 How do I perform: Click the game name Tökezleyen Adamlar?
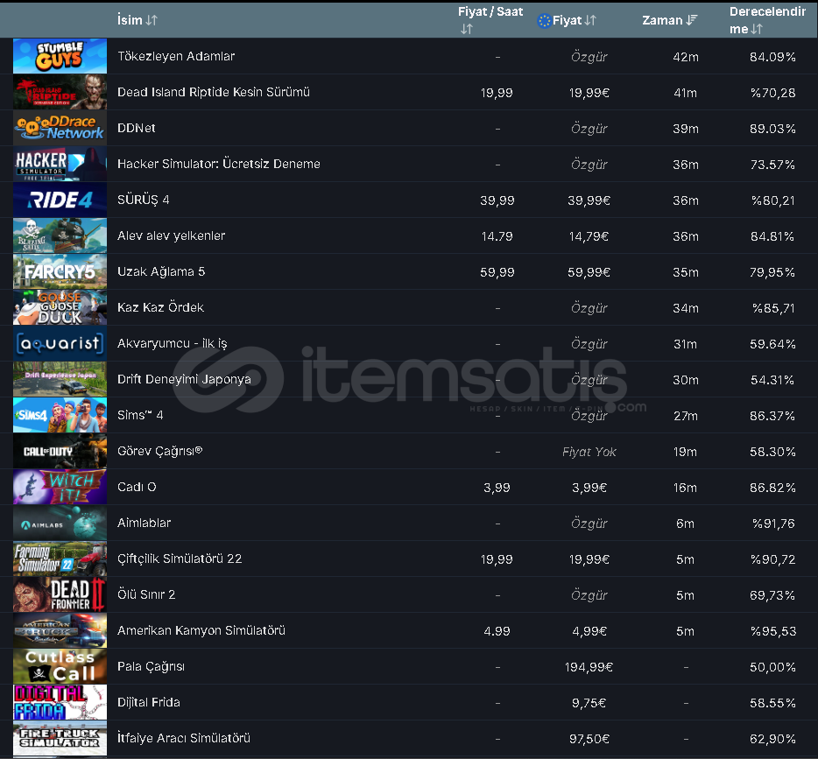click(176, 56)
